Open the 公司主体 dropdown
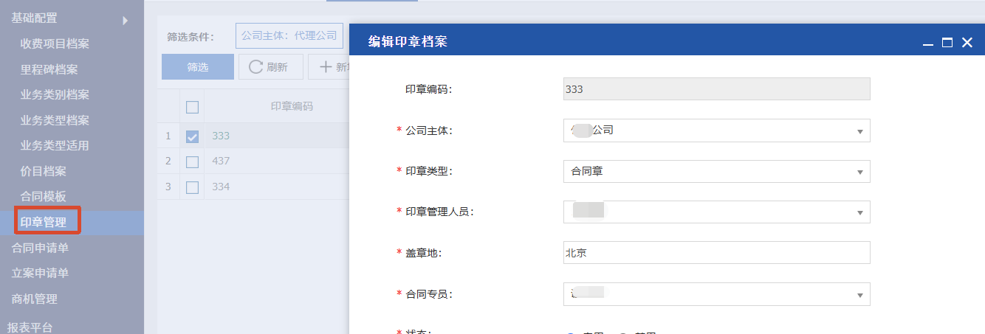 (x=716, y=131)
